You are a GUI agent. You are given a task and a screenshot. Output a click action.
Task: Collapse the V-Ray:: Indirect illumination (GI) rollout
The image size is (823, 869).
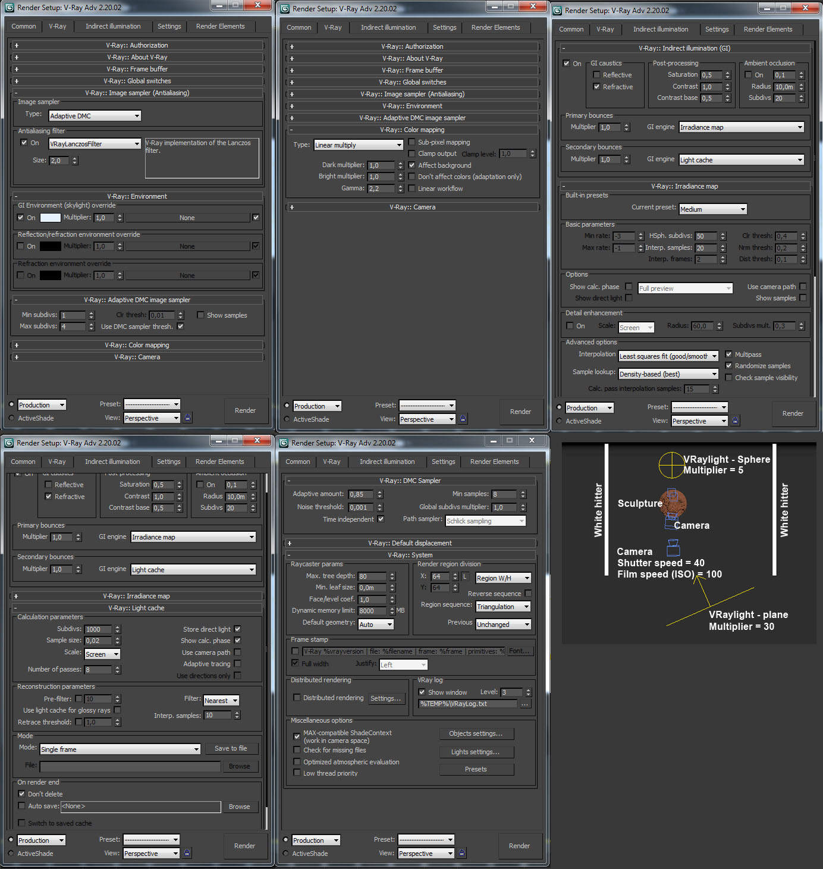684,48
